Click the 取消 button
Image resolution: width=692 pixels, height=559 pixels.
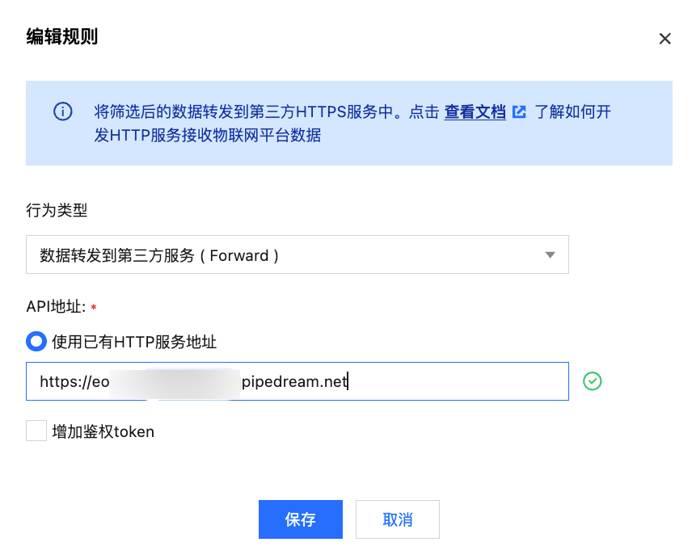pyautogui.click(x=397, y=519)
